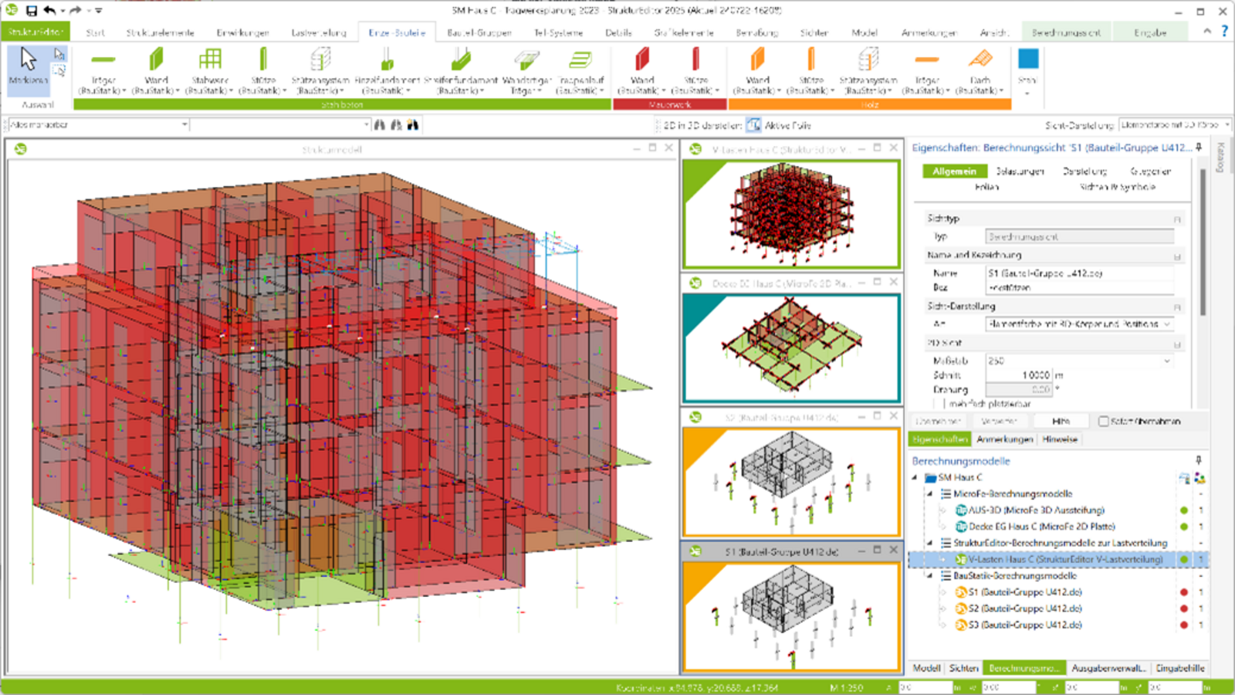Click the first binoculars search icon

380,124
